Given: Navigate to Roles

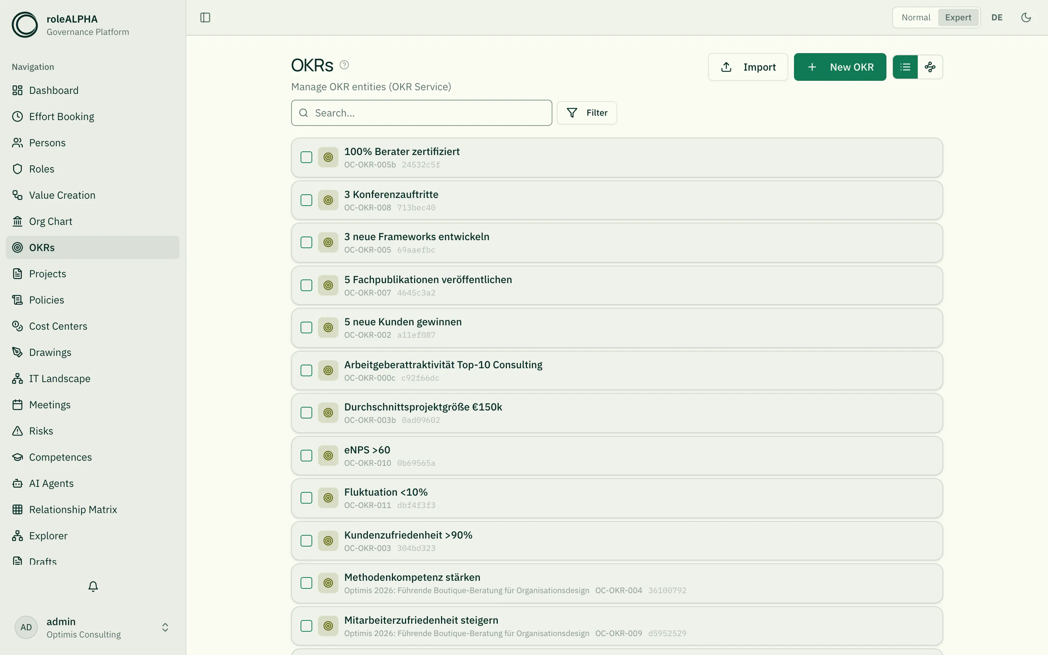Looking at the screenshot, I should coord(93,169).
